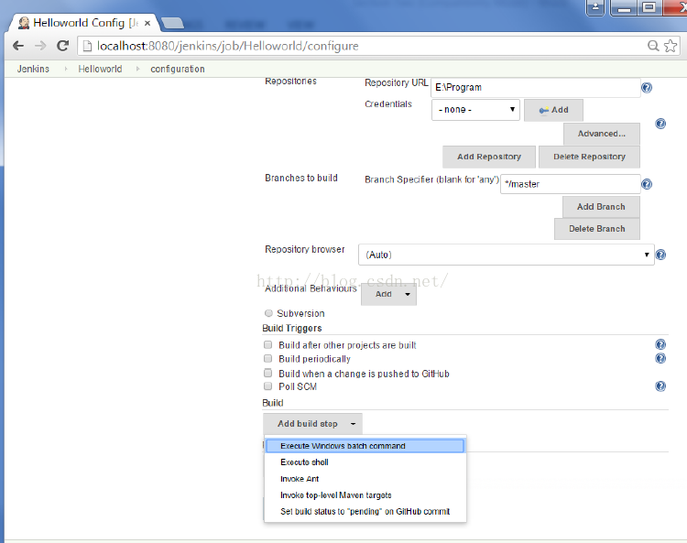Screen dimensions: 687x543
Task: Enable Build after other projects are built
Action: pos(267,344)
